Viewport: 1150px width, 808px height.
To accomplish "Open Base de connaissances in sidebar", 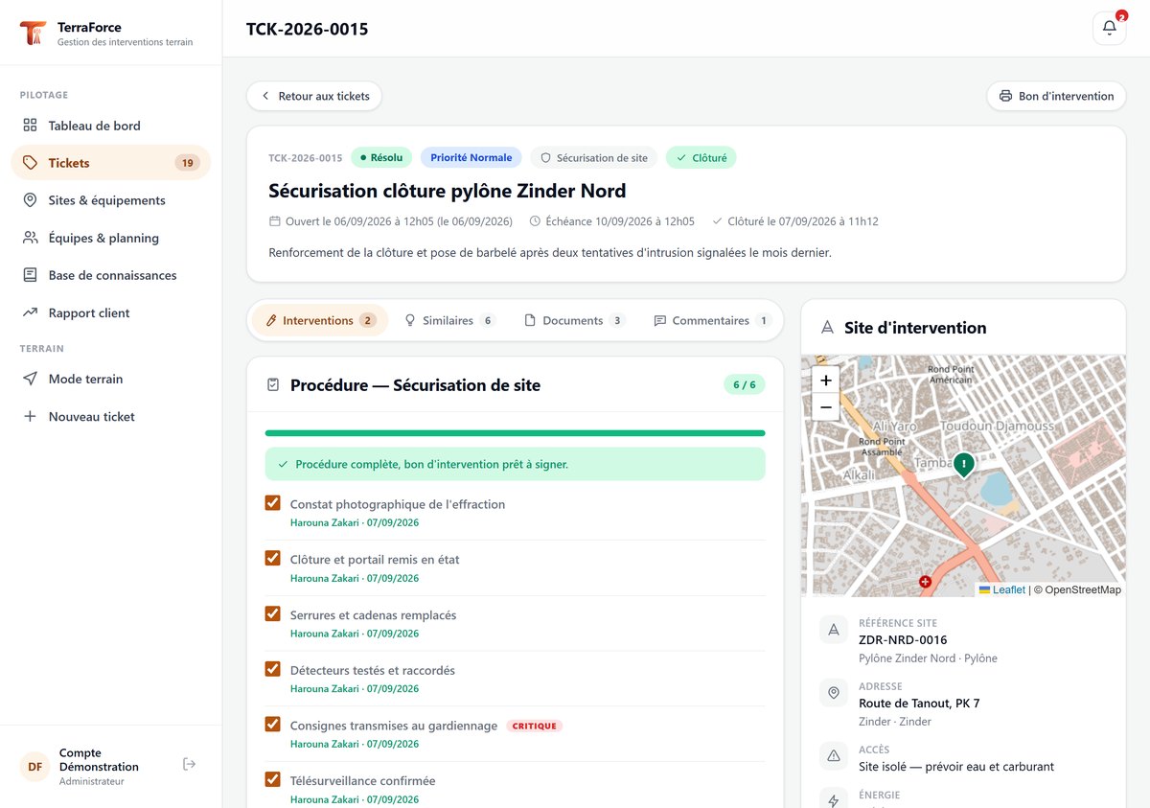I will (x=110, y=275).
